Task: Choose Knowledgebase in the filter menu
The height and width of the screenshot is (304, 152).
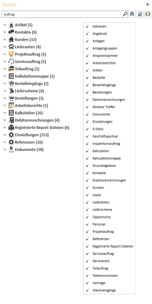Action: click(109, 166)
